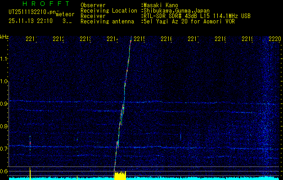Click the 0.6 kHz frequency tick label
This screenshot has height=180, width=283.
pyautogui.click(x=4, y=171)
